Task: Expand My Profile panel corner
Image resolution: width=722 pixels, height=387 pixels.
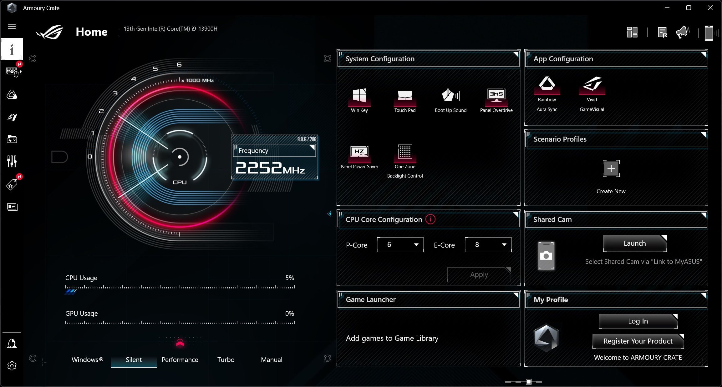Action: pyautogui.click(x=703, y=295)
